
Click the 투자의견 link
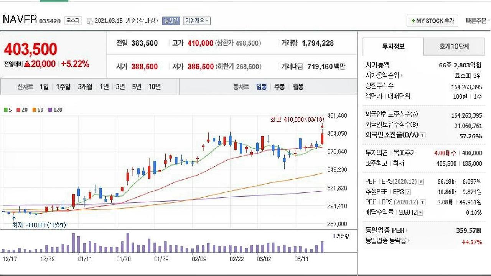pos(376,153)
